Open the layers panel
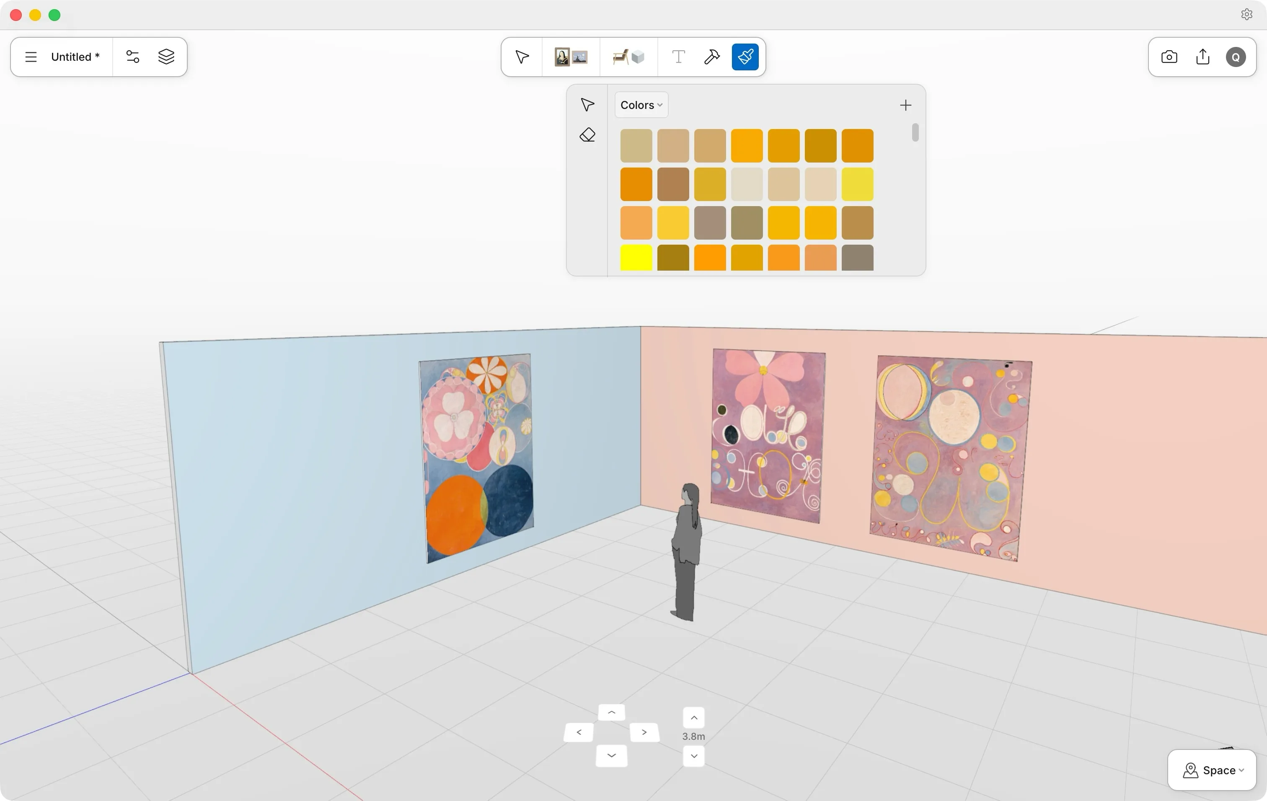Image resolution: width=1267 pixels, height=801 pixels. (x=166, y=57)
